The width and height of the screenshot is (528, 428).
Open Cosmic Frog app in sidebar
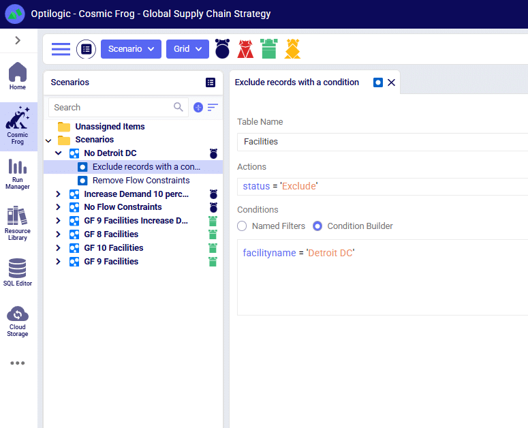point(18,126)
